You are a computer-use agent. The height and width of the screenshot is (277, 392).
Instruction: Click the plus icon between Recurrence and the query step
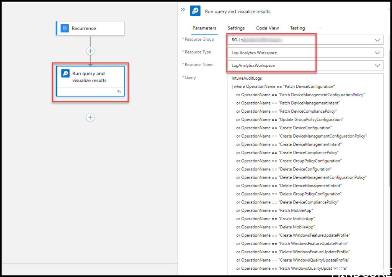tap(90, 51)
